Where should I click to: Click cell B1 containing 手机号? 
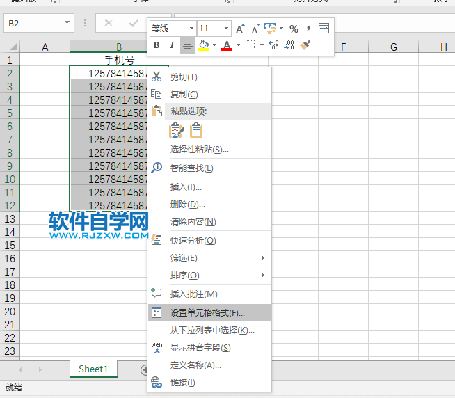pyautogui.click(x=119, y=60)
